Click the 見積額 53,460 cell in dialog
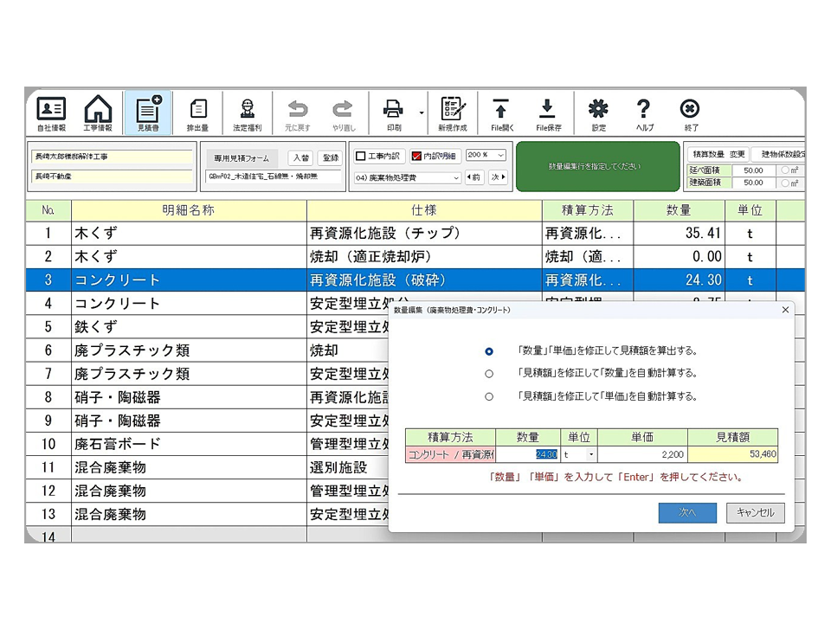831x623 pixels. point(733,454)
